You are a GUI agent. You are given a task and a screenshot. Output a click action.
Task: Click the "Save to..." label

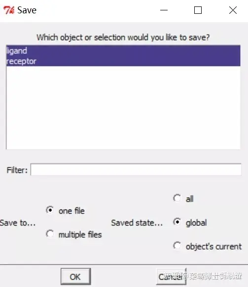(18, 223)
